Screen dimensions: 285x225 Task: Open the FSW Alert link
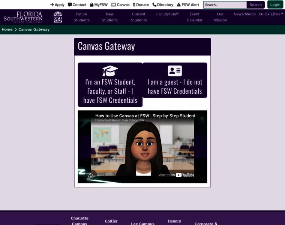click(x=188, y=5)
